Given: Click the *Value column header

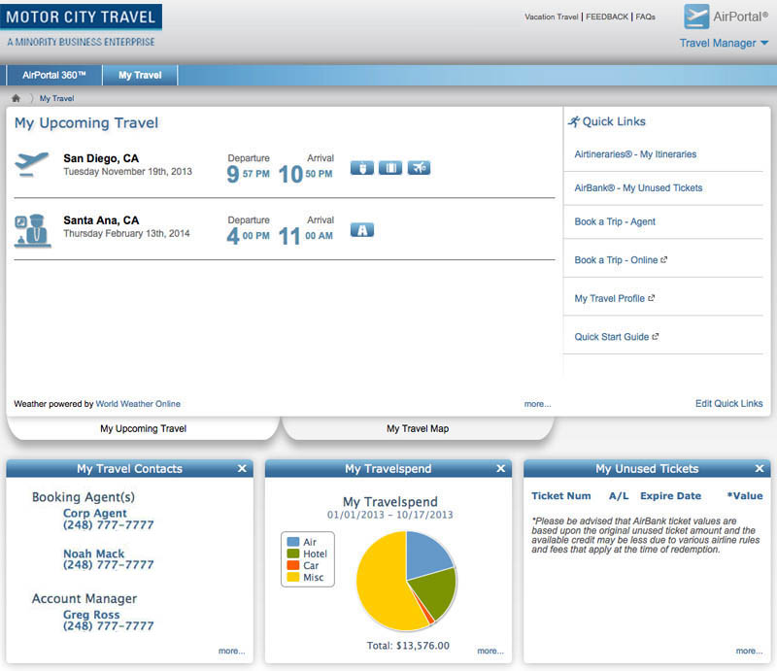Looking at the screenshot, I should (x=745, y=495).
